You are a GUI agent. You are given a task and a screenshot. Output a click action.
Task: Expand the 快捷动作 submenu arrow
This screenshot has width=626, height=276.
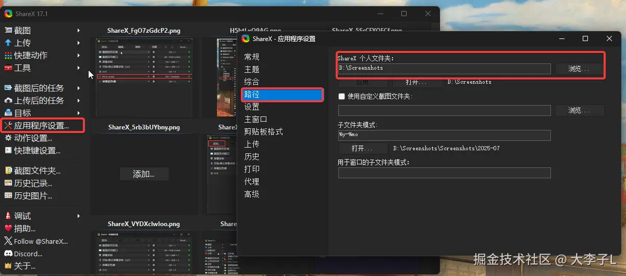tap(79, 56)
